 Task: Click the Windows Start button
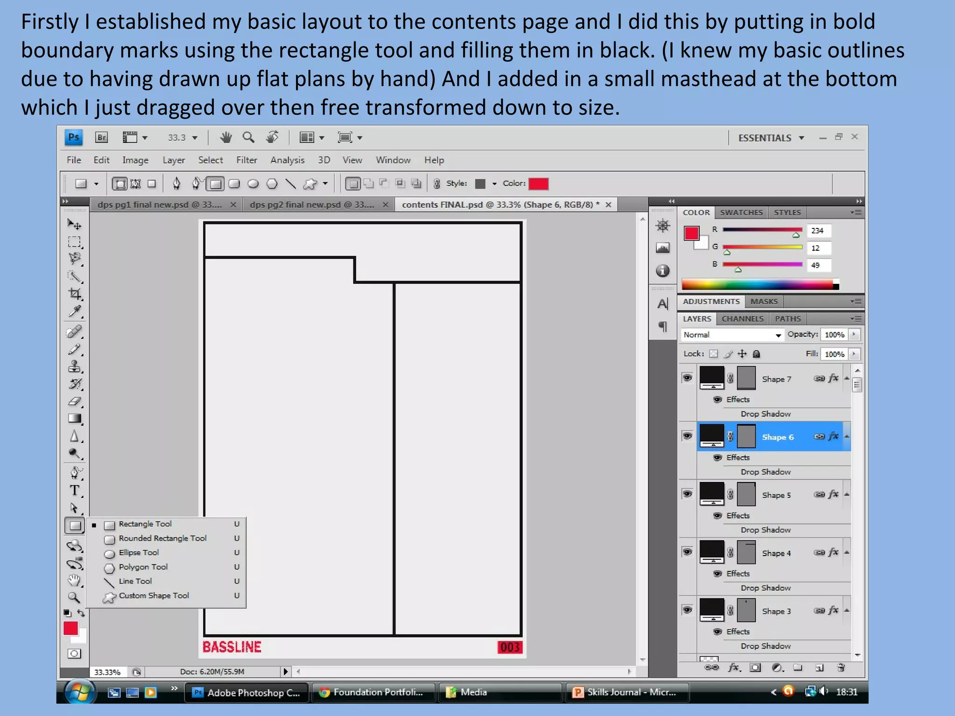(x=80, y=693)
